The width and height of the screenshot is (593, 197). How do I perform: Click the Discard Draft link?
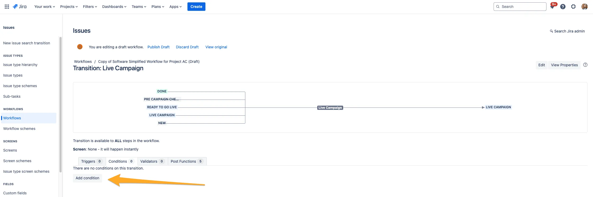187,47
